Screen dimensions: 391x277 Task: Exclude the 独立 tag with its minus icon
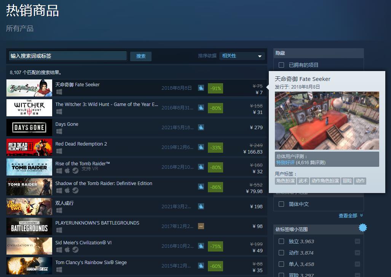pyautogui.click(x=357, y=241)
